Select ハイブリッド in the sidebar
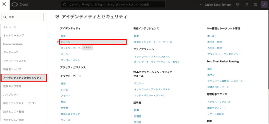This screenshot has width=269, height=124. pyautogui.click(x=11, y=95)
